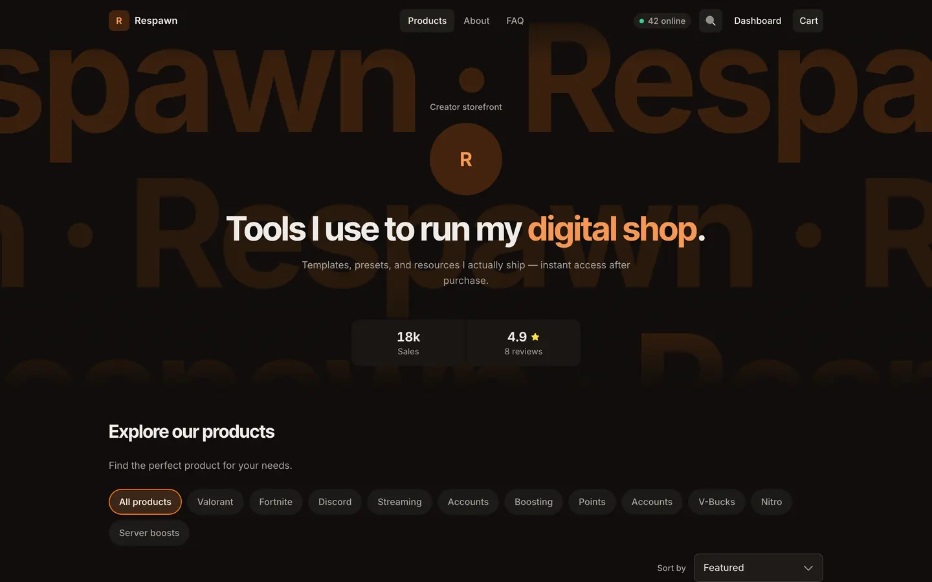932x582 pixels.
Task: Pick the Nitro filter chip
Action: click(771, 502)
